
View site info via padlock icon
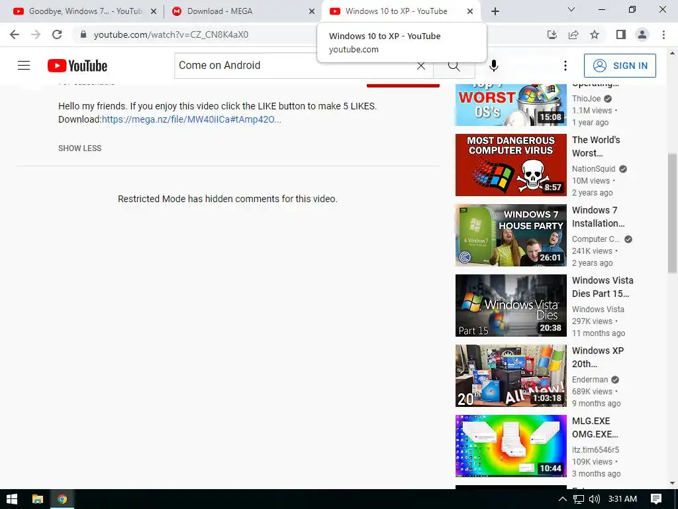[x=83, y=34]
